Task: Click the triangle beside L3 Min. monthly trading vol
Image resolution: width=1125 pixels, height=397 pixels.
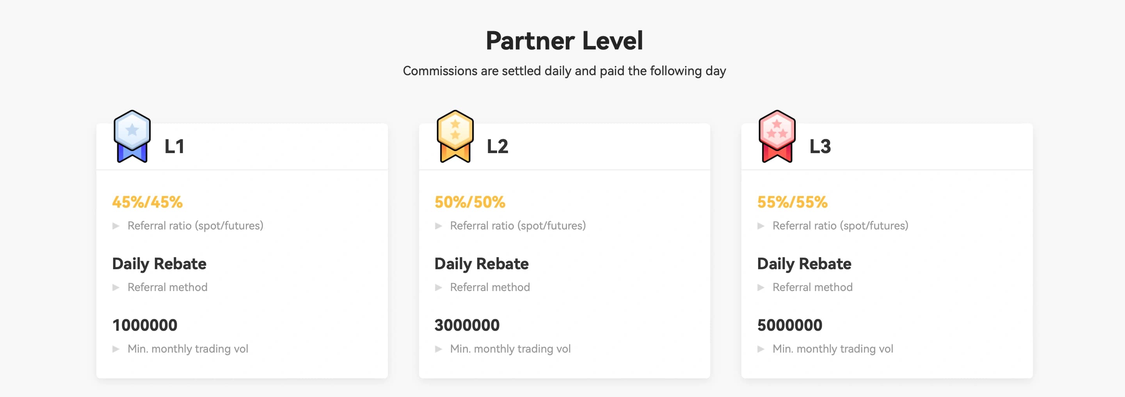Action: coord(761,349)
